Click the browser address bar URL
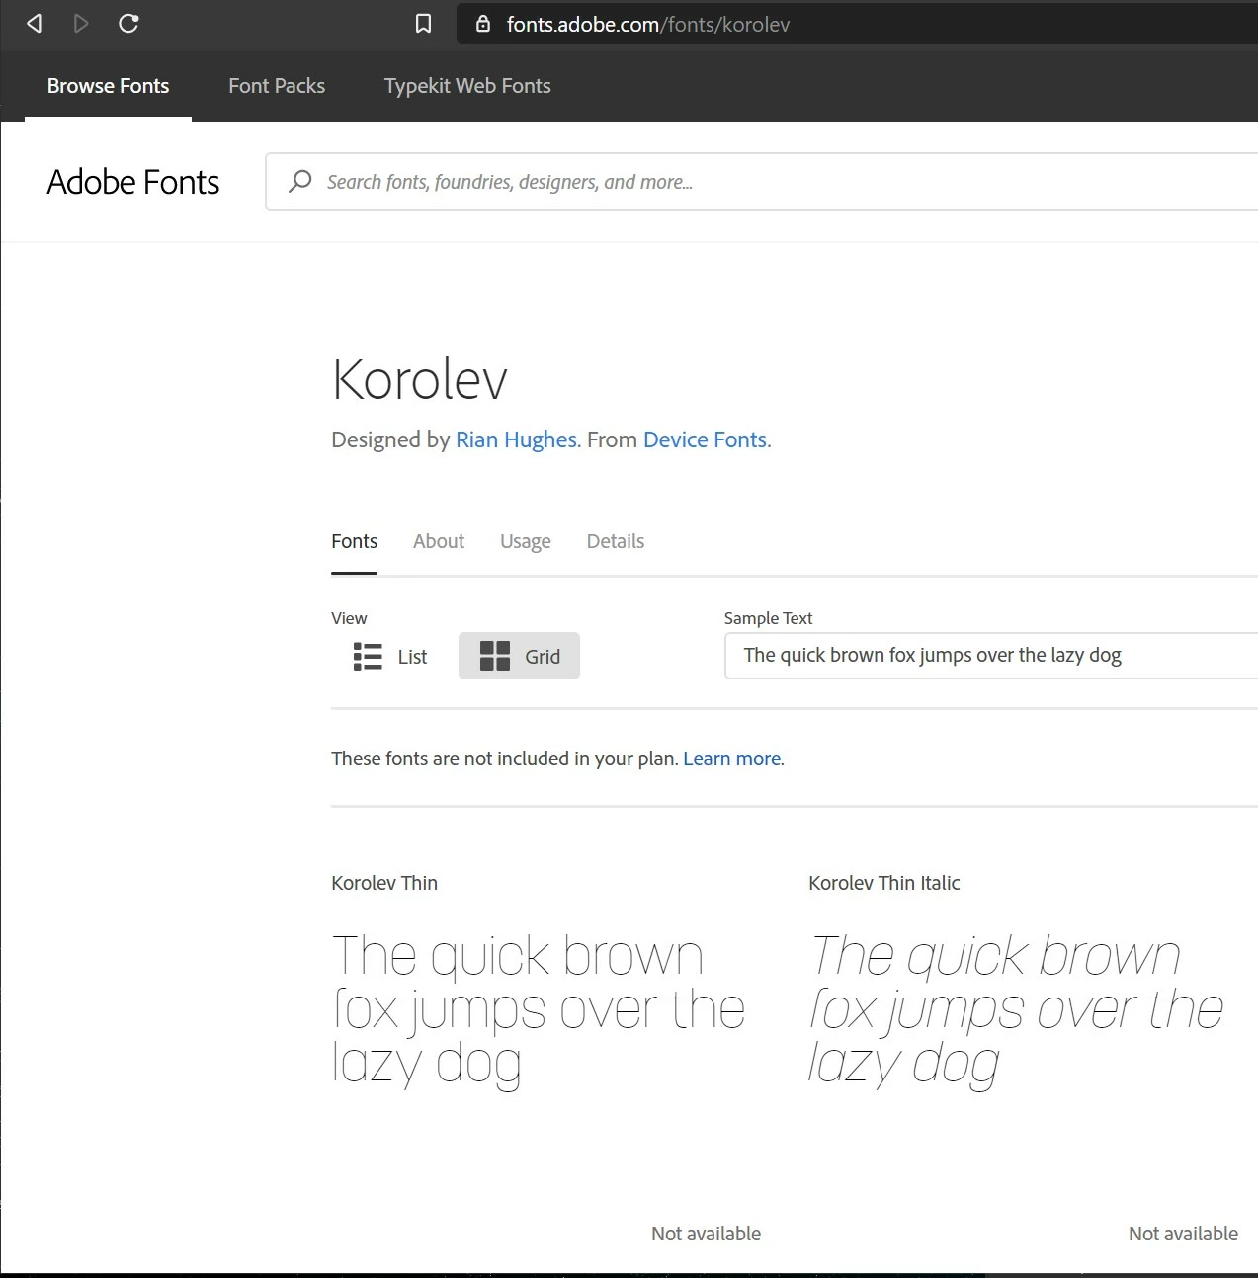Screen dimensions: 1258x1278 648,24
